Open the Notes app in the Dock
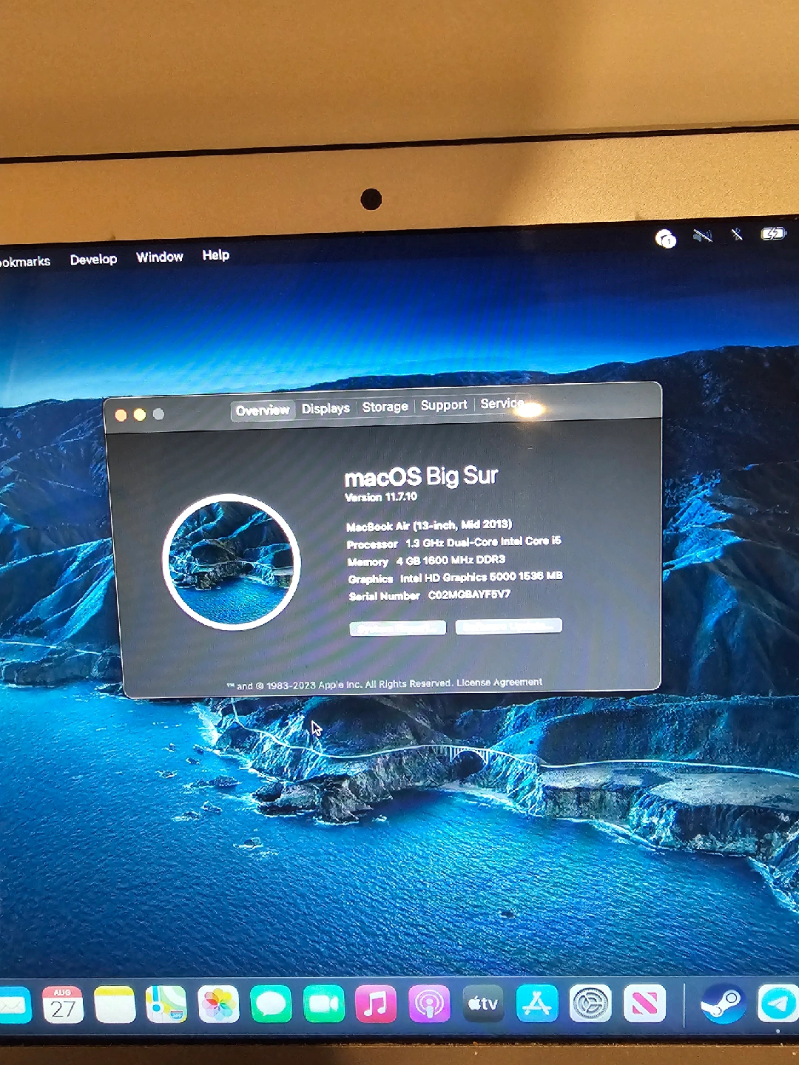The width and height of the screenshot is (799, 1065). (x=115, y=1005)
